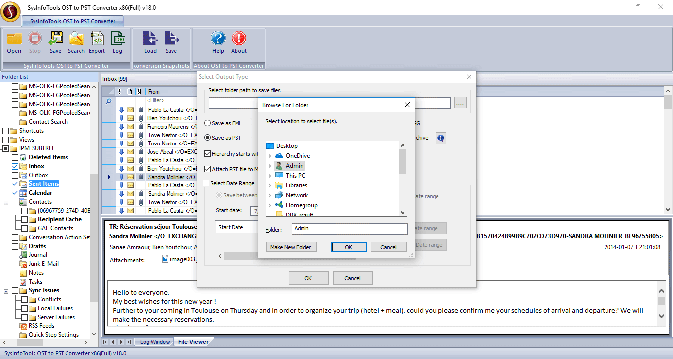
Task: Check the Outbox folder checkbox
Action: pyautogui.click(x=15, y=175)
